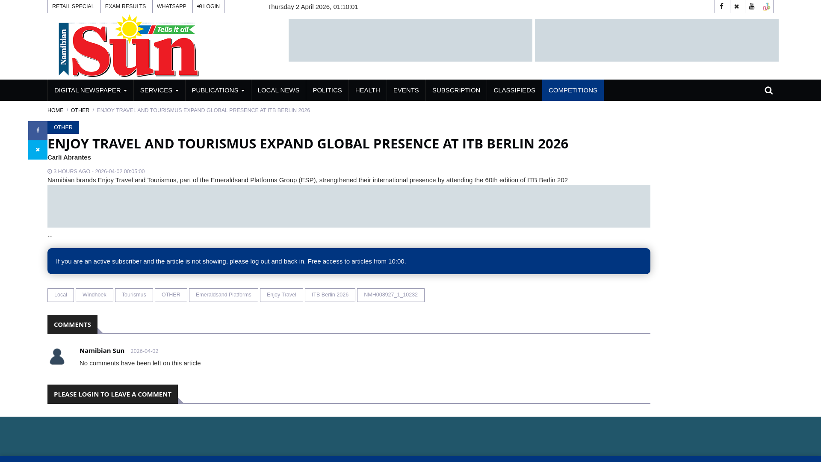This screenshot has width=821, height=462.
Task: Open the YouTube icon in top bar
Action: click(x=752, y=6)
